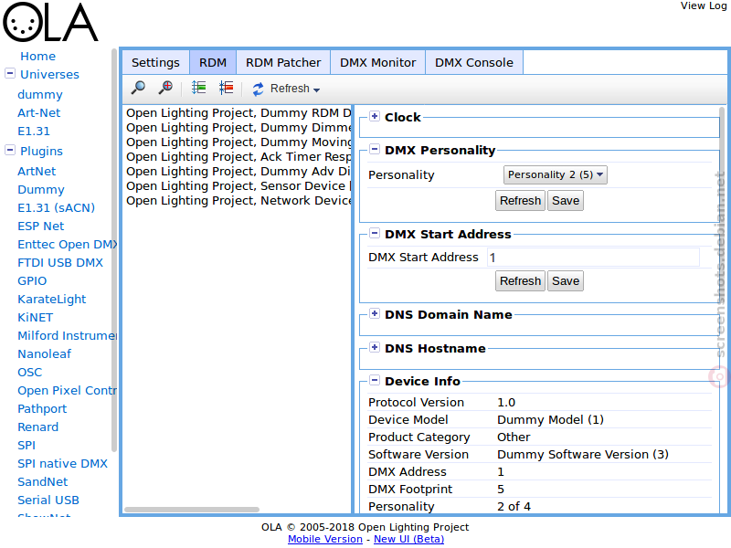Run incremental discovery magnifier-plus icon
Viewport: 731px width, 548px height.
click(165, 88)
